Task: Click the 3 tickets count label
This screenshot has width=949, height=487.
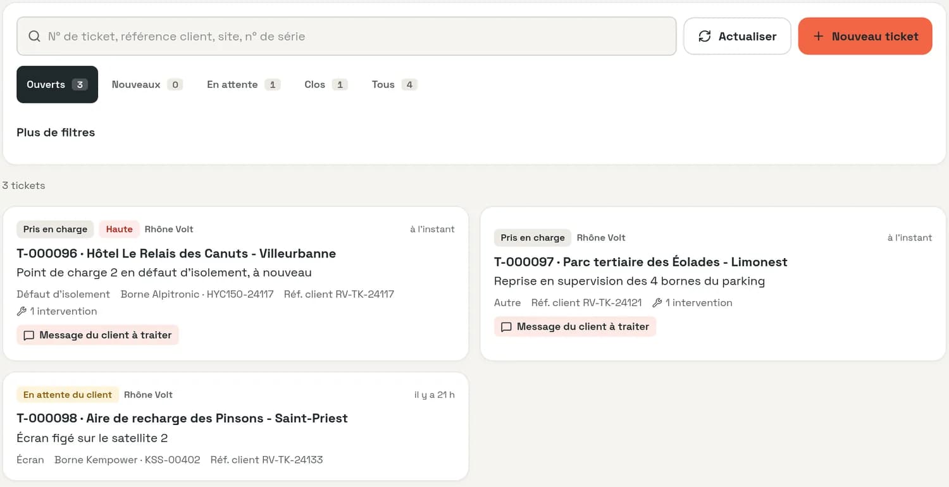Action: pyautogui.click(x=23, y=186)
